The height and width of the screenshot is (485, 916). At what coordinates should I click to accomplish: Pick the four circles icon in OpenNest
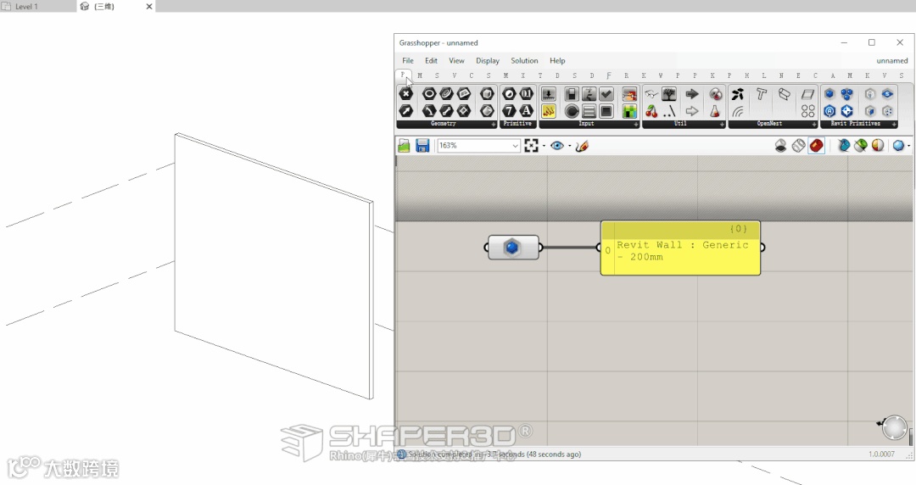click(x=807, y=110)
